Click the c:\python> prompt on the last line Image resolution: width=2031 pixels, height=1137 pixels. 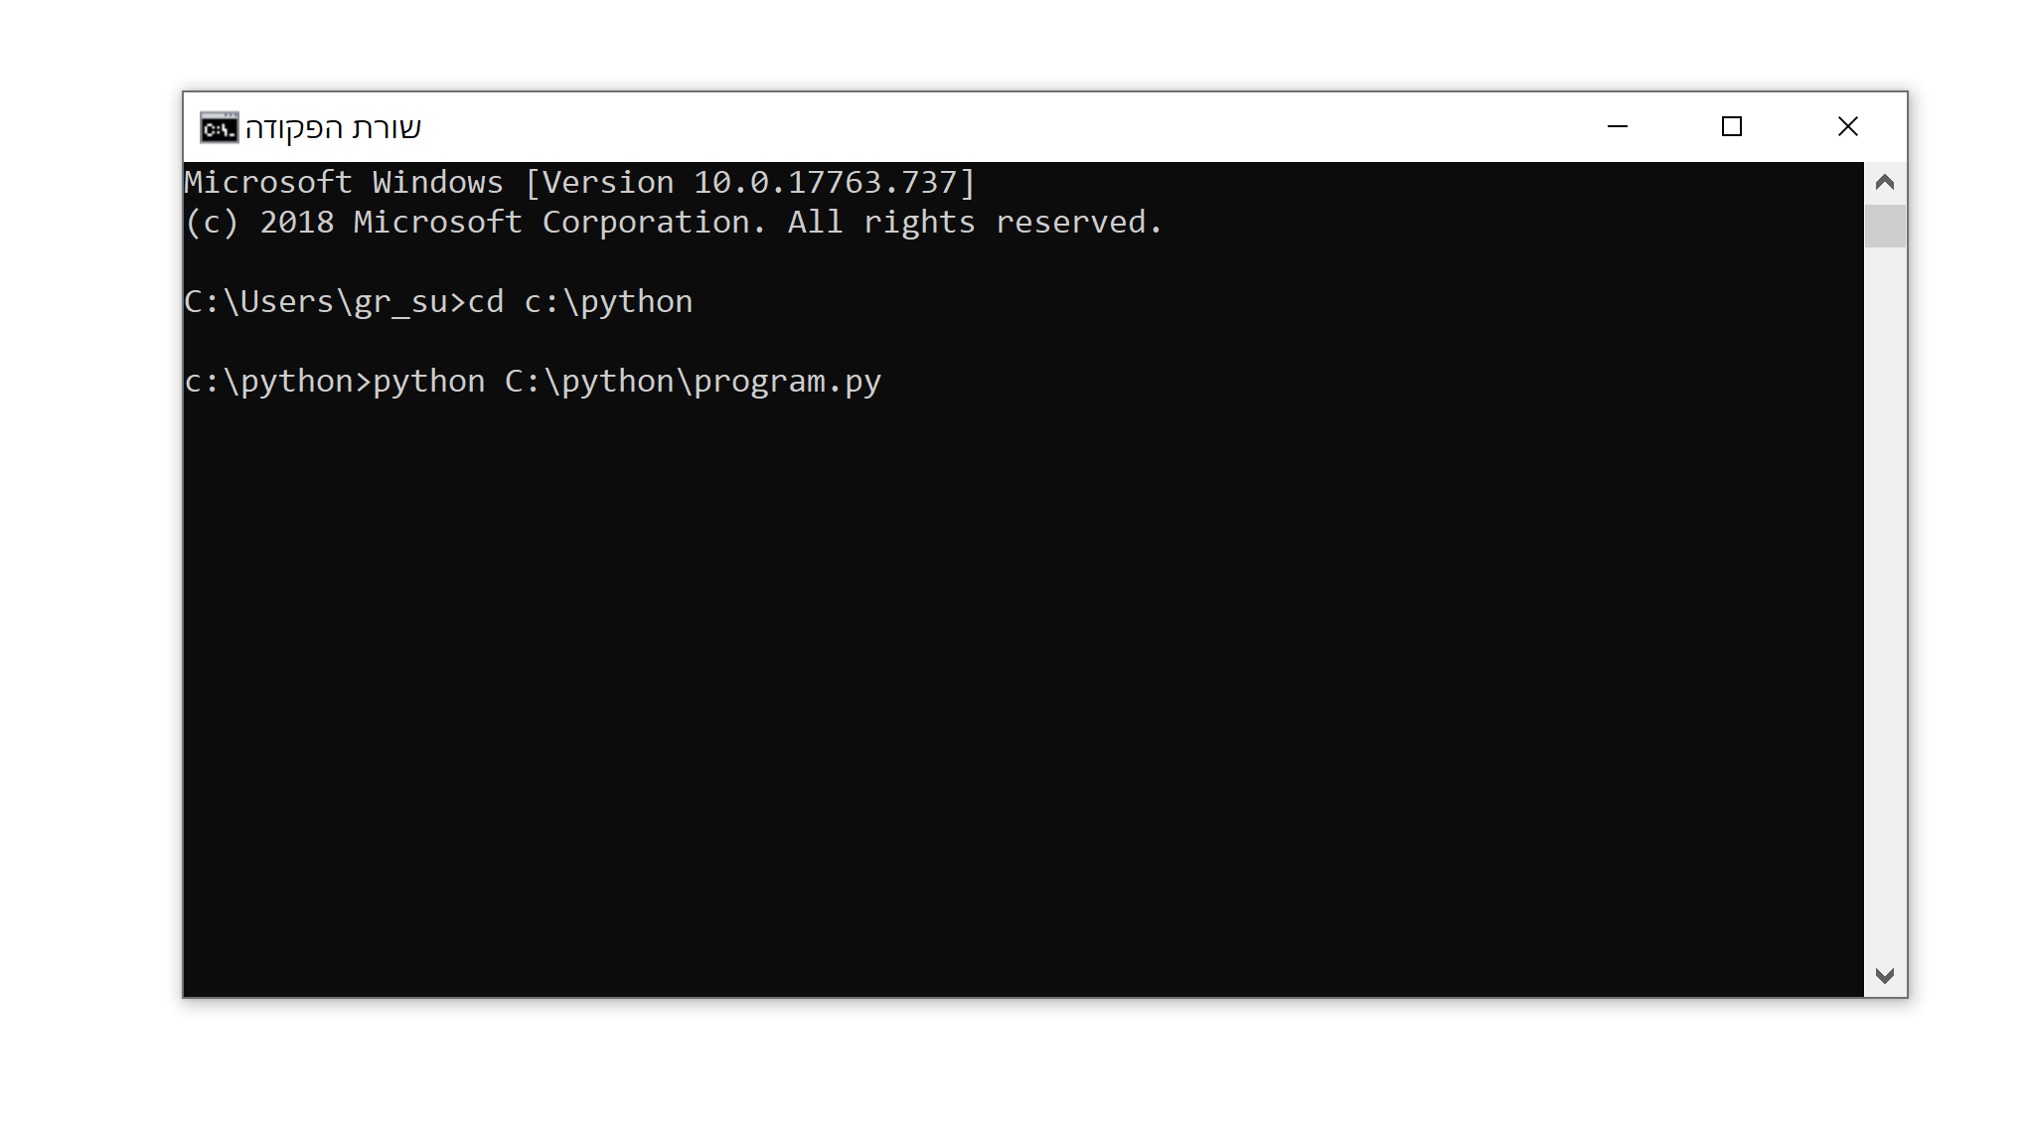pyautogui.click(x=278, y=382)
